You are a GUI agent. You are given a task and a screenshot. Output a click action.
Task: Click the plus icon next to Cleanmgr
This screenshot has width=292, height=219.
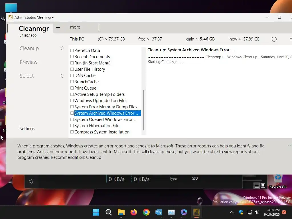click(x=58, y=28)
